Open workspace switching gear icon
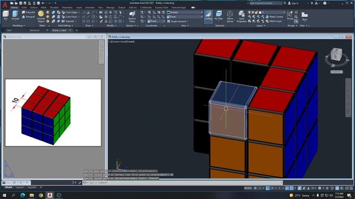Image resolution: width=355 pixels, height=199 pixels. coord(319,188)
